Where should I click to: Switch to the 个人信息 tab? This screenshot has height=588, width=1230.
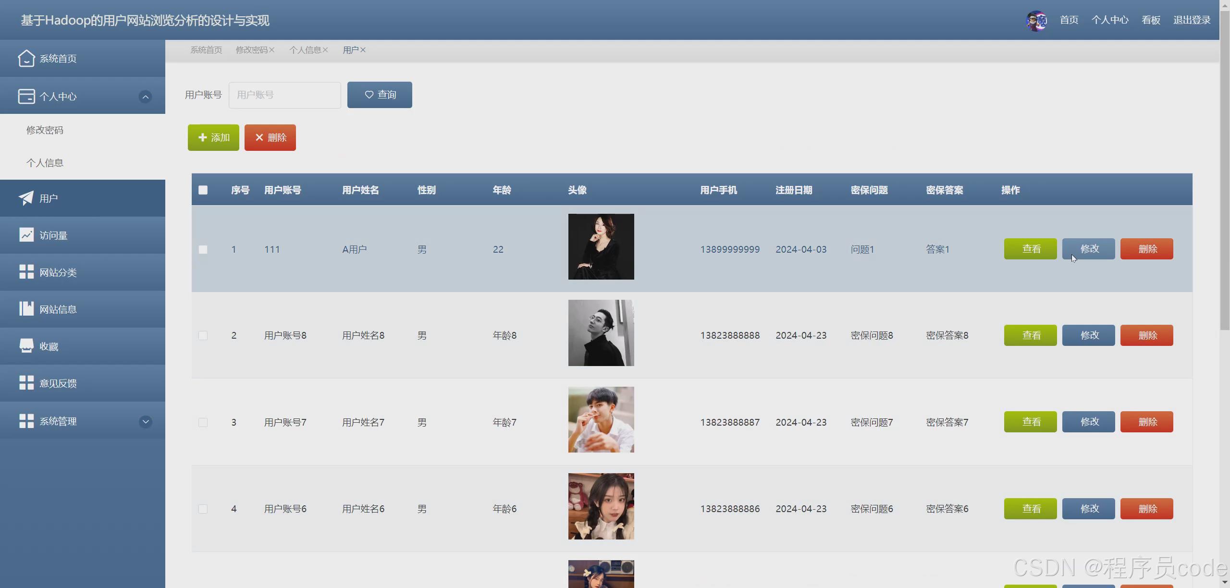point(305,50)
